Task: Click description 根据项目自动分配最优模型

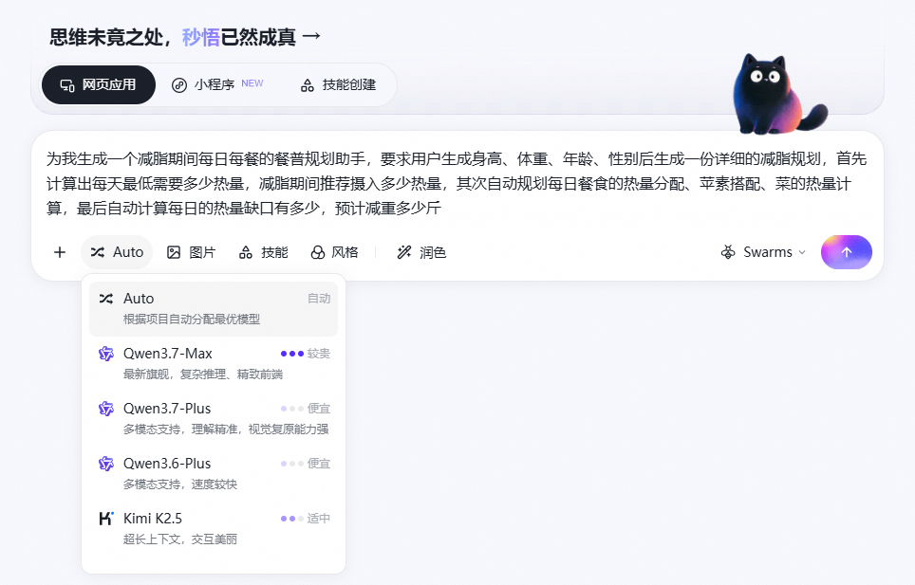Action: coord(192,320)
